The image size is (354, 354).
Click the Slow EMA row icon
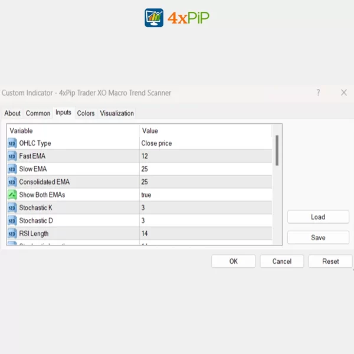click(12, 169)
